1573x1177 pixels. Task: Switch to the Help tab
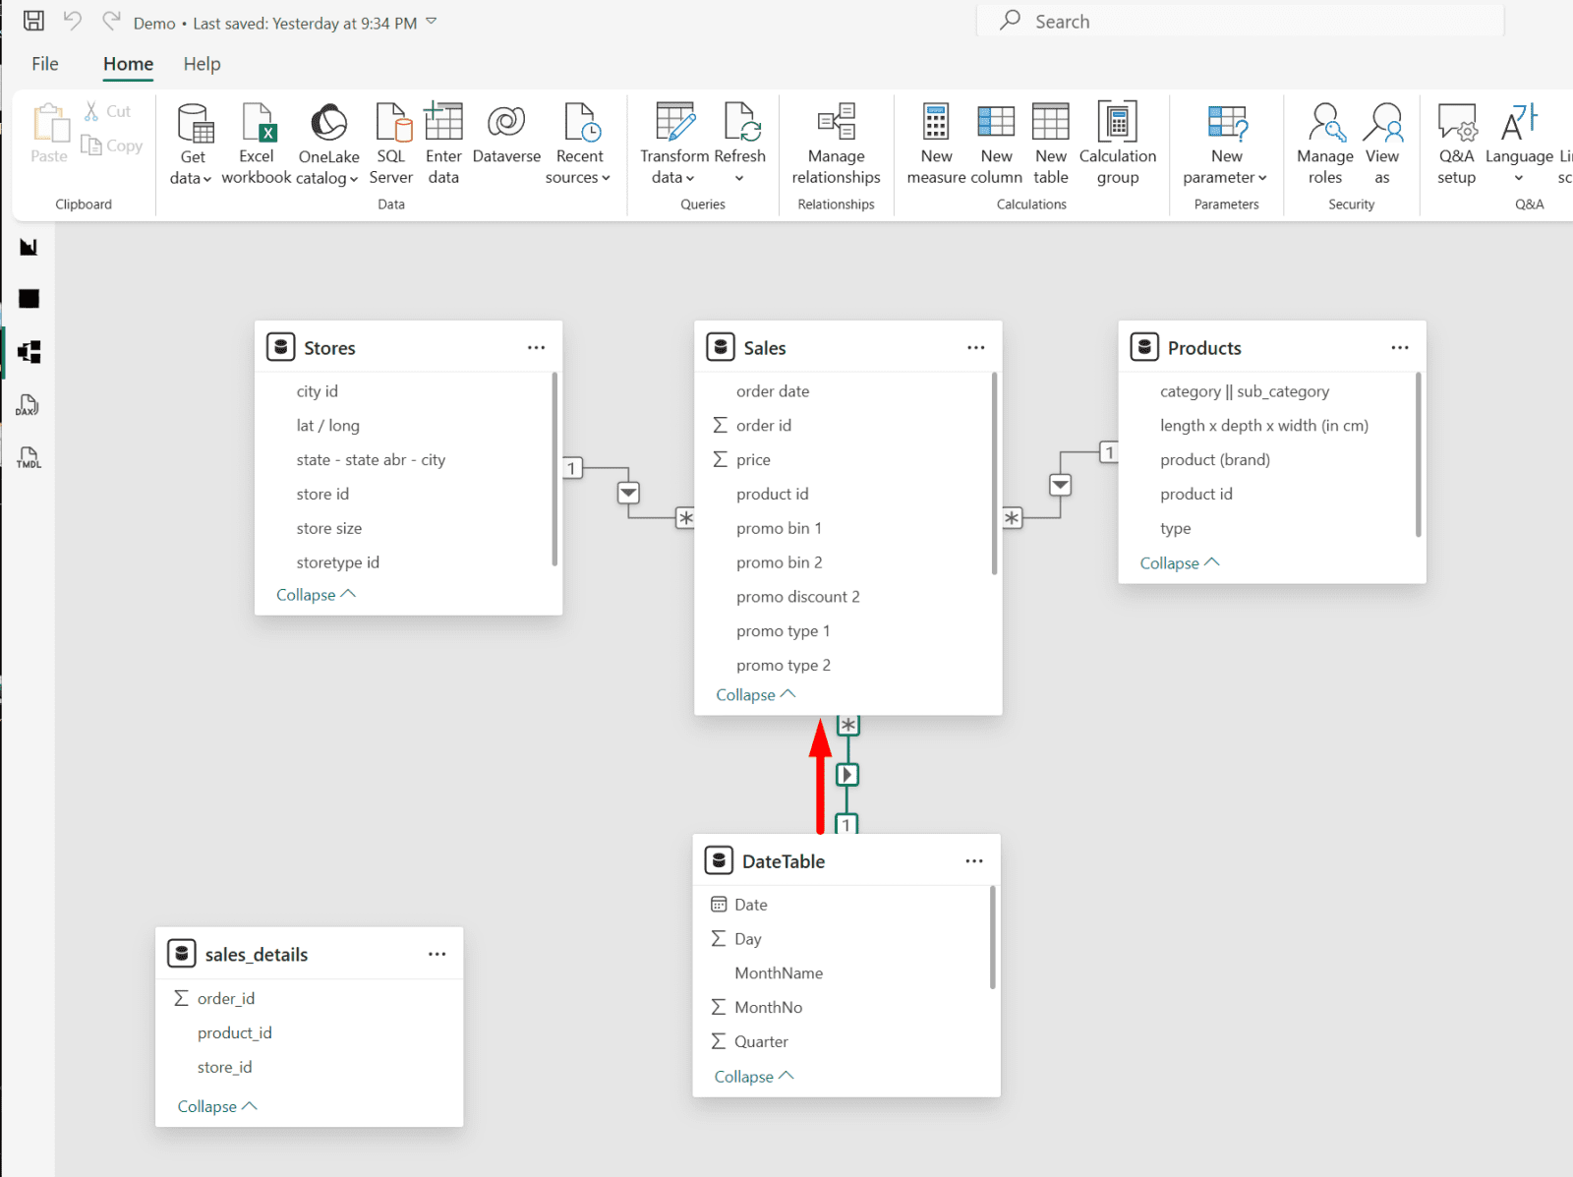click(x=202, y=64)
